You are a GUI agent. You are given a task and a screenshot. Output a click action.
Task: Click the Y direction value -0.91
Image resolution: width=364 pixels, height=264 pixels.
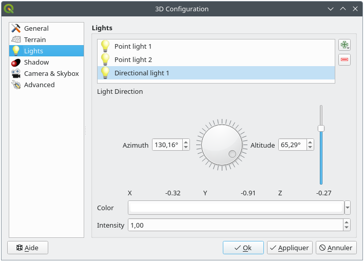pos(248,193)
